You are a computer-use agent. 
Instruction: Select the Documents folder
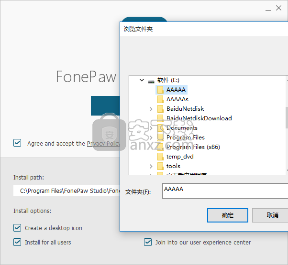point(182,128)
